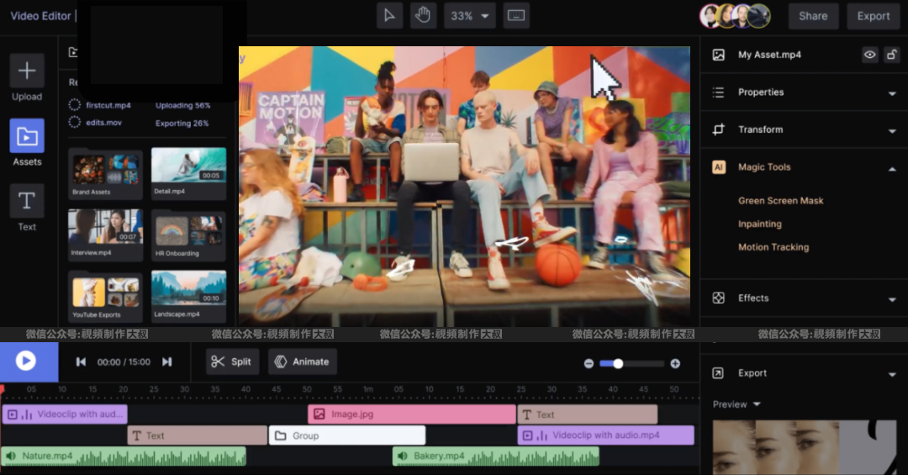Collapse the Magic Tools section
The height and width of the screenshot is (475, 908).
coord(892,168)
